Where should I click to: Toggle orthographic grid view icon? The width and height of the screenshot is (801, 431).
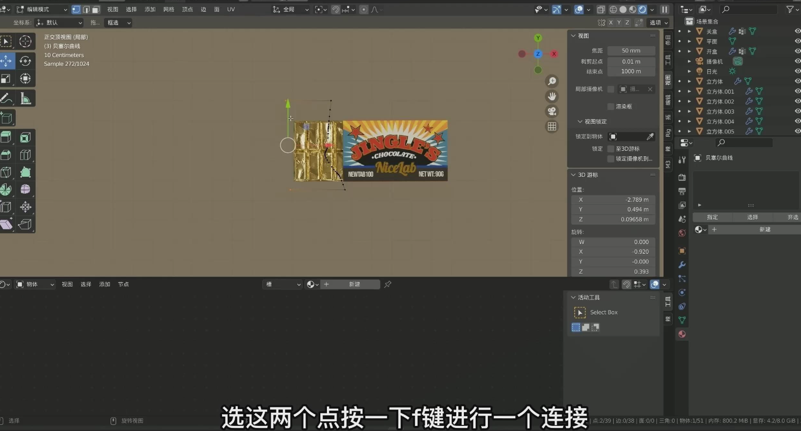point(552,127)
